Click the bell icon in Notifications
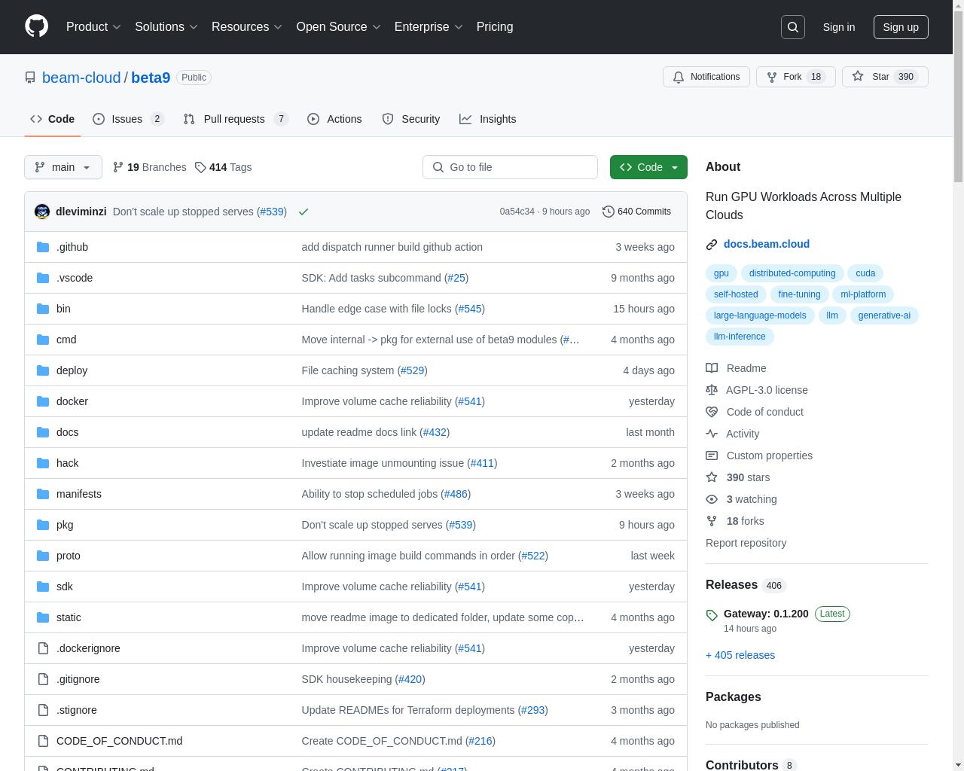Screen dimensions: 964x771 pyautogui.click(x=679, y=77)
